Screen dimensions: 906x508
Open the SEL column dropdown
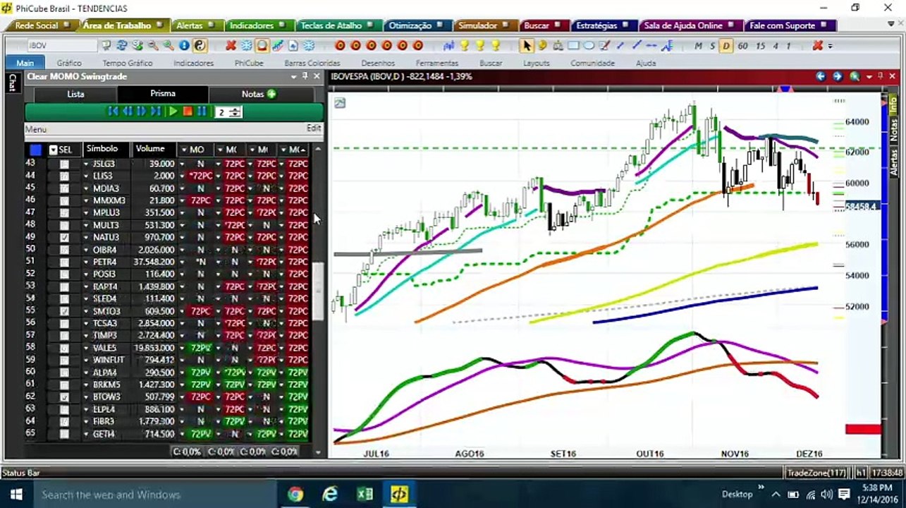click(x=53, y=150)
